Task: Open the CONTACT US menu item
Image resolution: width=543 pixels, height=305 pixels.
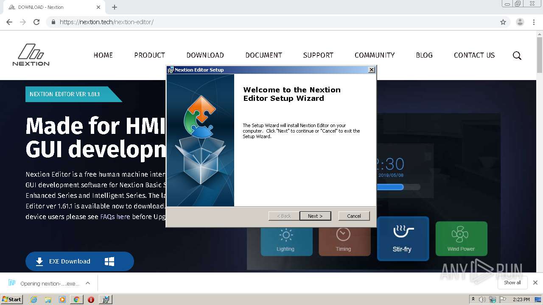Action: tap(474, 55)
